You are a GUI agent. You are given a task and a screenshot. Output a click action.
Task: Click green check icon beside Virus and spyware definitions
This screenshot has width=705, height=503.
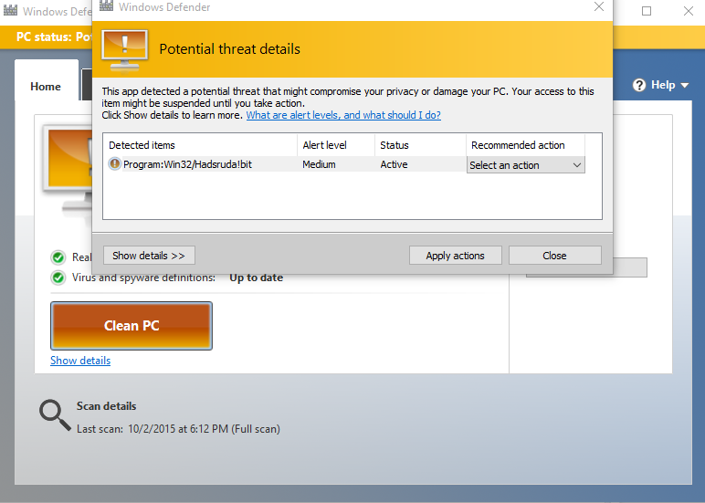coord(58,278)
